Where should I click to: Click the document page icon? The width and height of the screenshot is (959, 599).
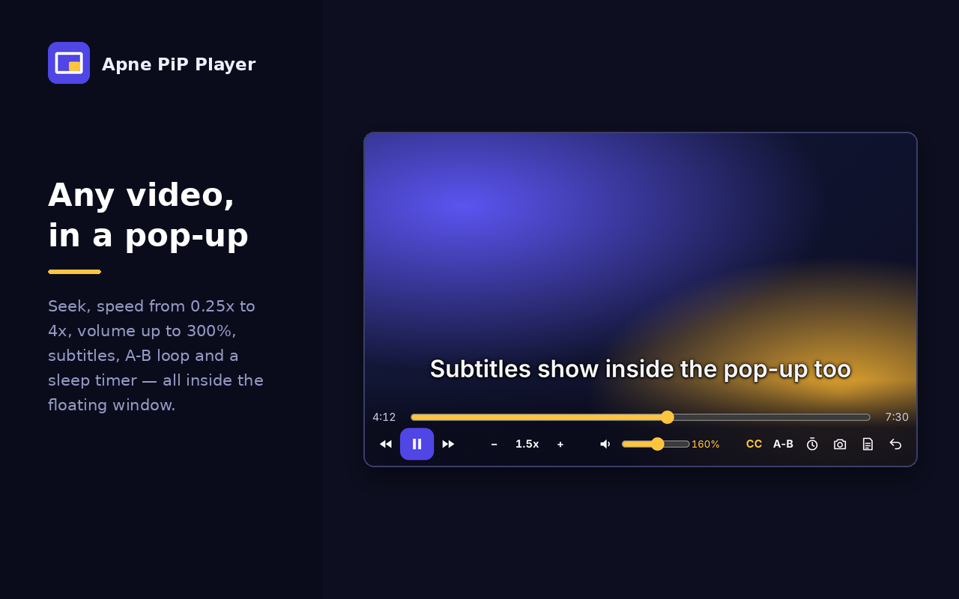click(868, 444)
